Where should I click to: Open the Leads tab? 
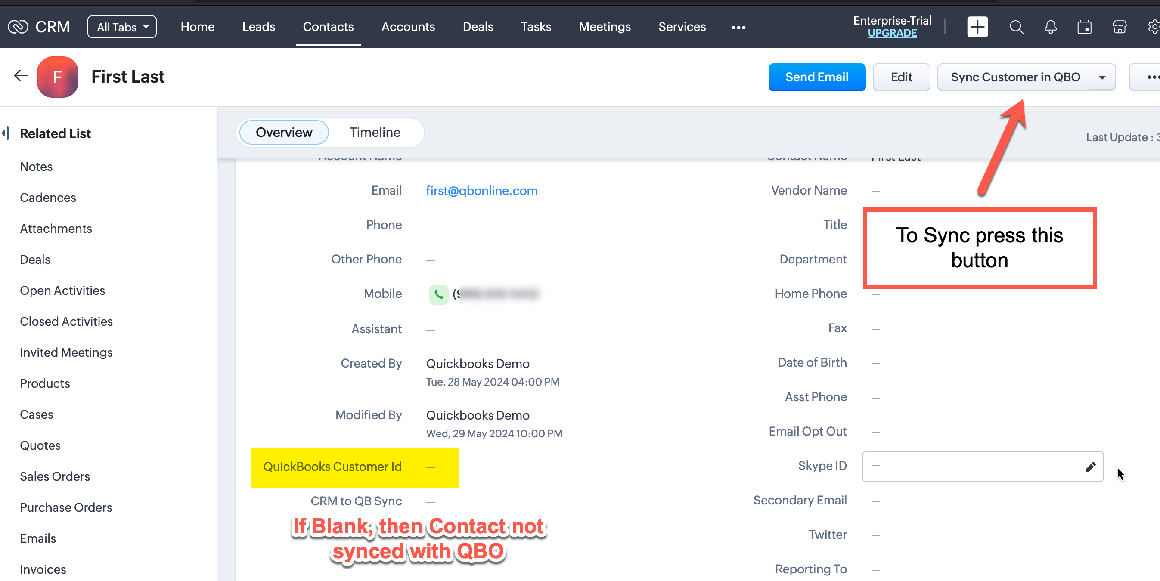258,27
